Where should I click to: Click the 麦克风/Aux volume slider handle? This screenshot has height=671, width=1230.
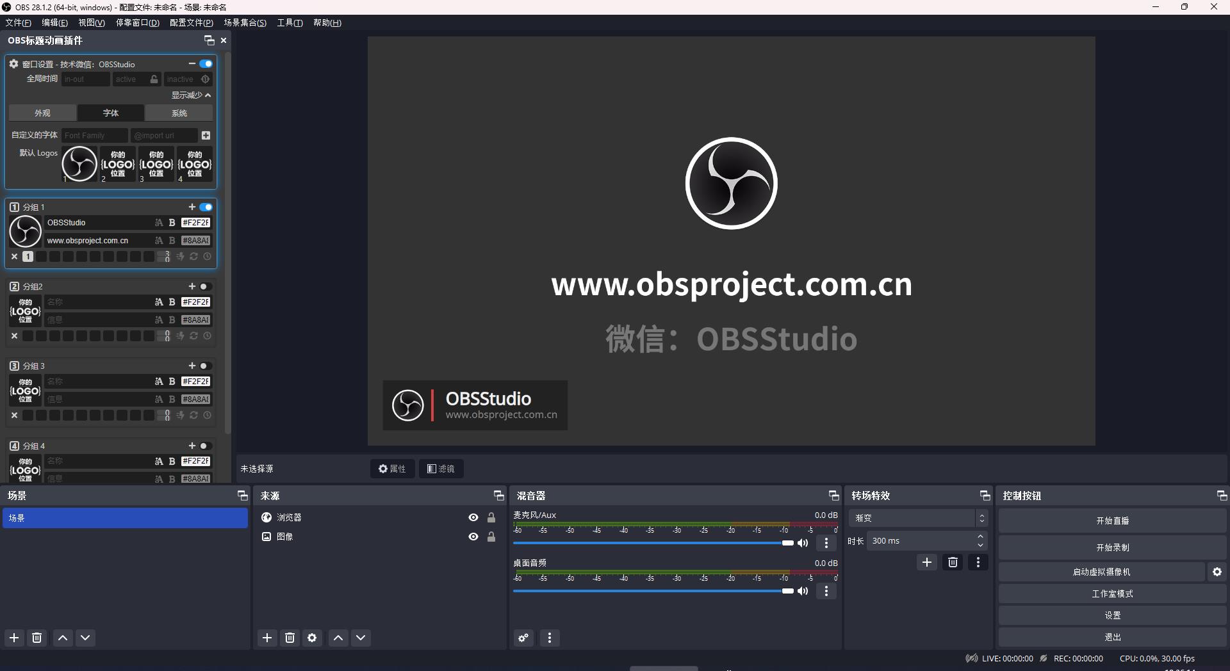pos(788,543)
